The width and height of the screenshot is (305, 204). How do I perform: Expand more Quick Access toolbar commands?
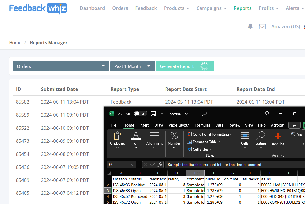162,114
